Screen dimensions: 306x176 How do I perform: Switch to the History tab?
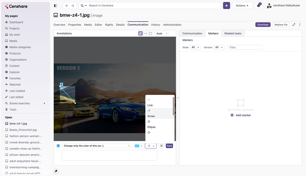(156, 25)
